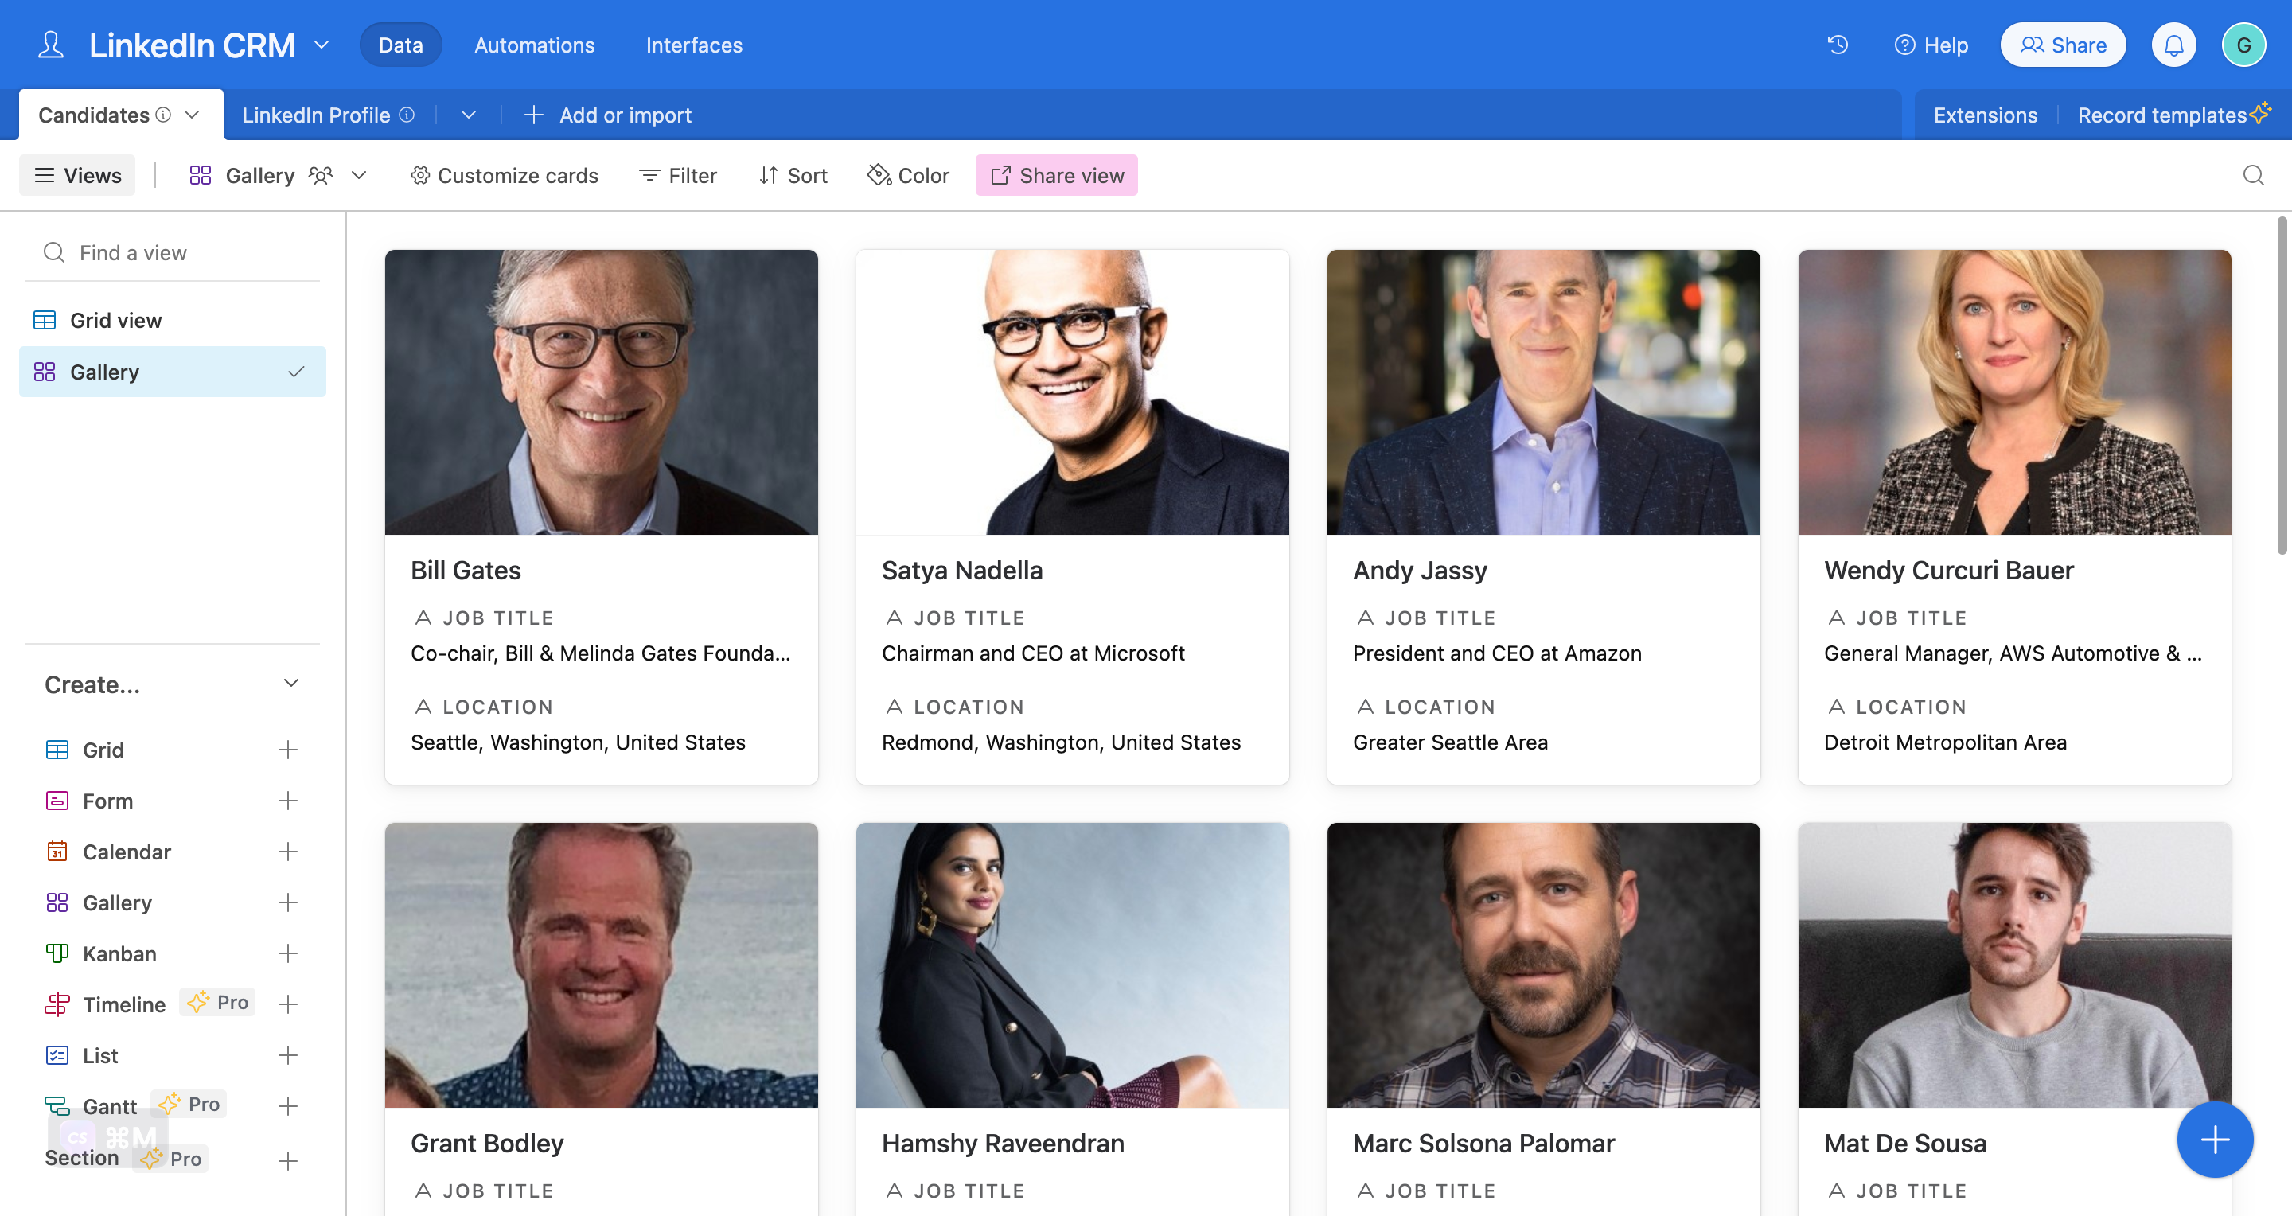Screen dimensions: 2292x1216
Task: Open Record templates
Action: coord(2173,115)
